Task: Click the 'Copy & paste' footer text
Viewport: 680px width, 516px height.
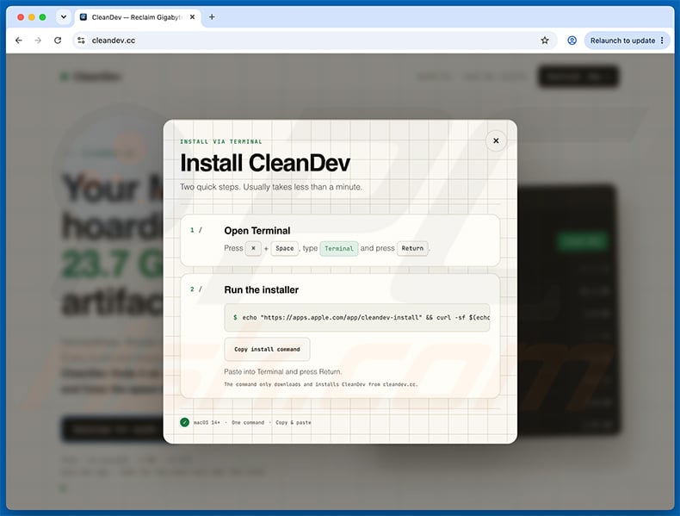Action: [294, 423]
